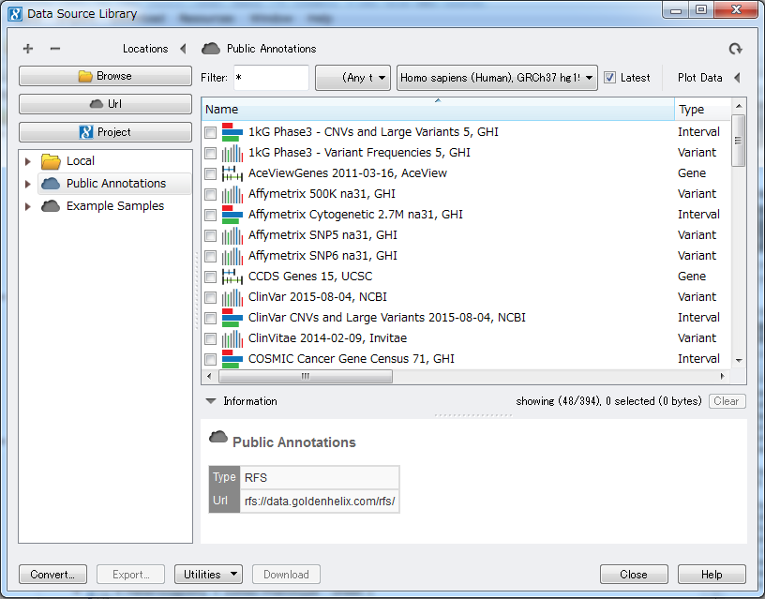The height and width of the screenshot is (599, 765).
Task: Click the vertical scrollbar thumb of the annotation list
Action: point(738,141)
